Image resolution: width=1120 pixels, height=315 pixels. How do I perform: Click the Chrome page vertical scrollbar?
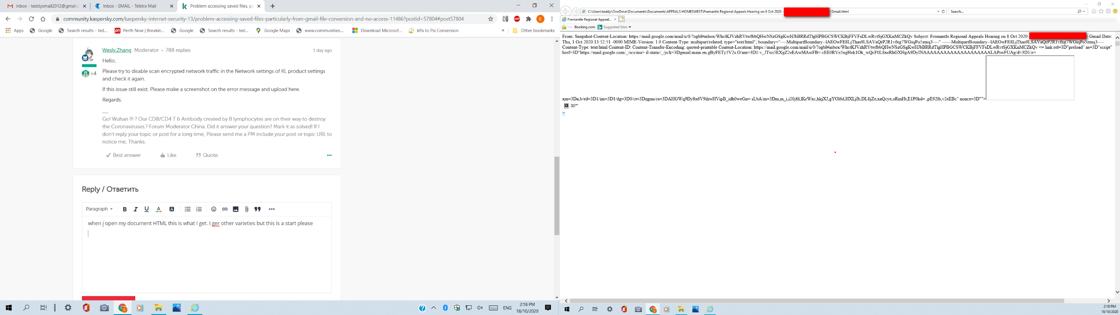[x=557, y=196]
